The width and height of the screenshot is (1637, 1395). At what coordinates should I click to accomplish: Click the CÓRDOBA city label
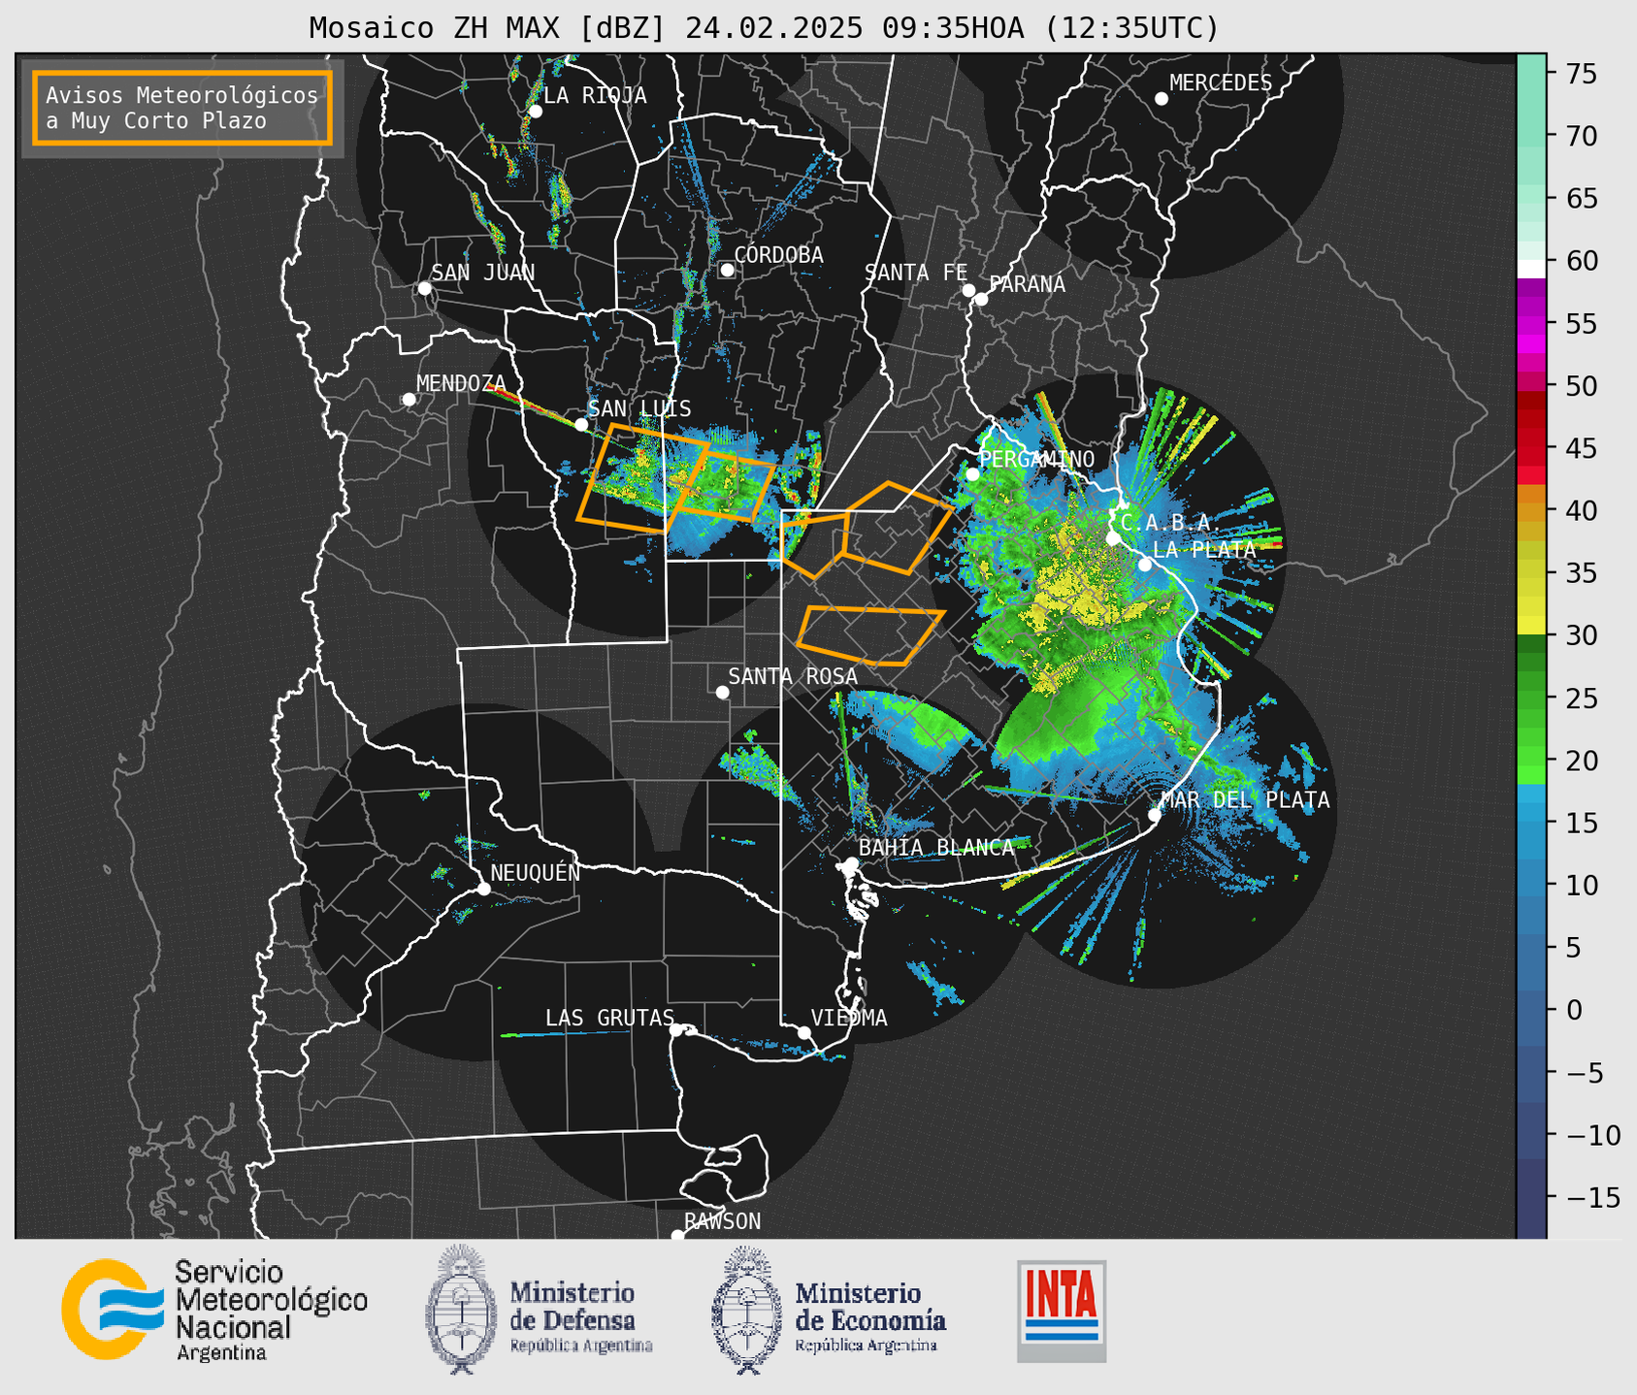coord(778,254)
